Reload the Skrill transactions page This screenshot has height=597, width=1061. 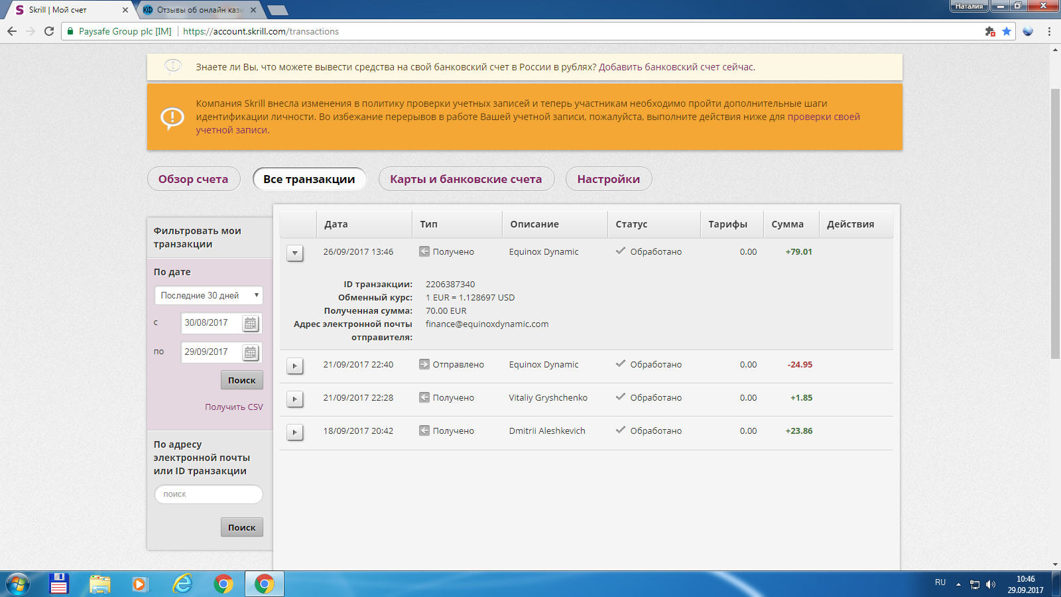pyautogui.click(x=49, y=31)
